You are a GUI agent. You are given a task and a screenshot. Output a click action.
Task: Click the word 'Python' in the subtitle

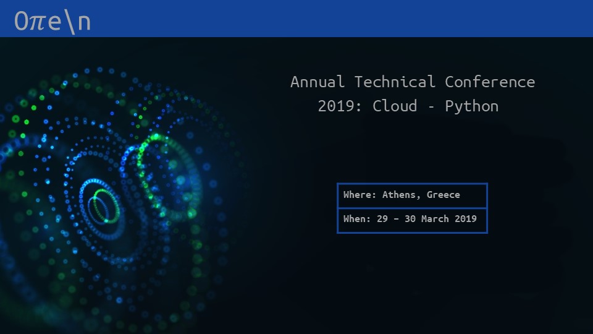(x=471, y=106)
